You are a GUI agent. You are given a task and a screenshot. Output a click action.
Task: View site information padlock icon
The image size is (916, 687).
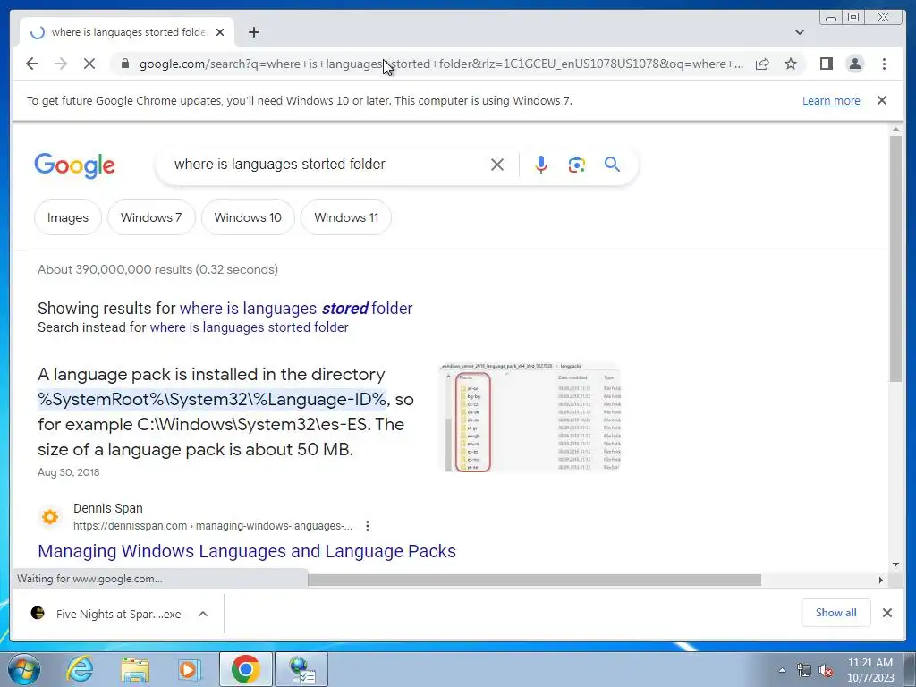click(x=124, y=64)
